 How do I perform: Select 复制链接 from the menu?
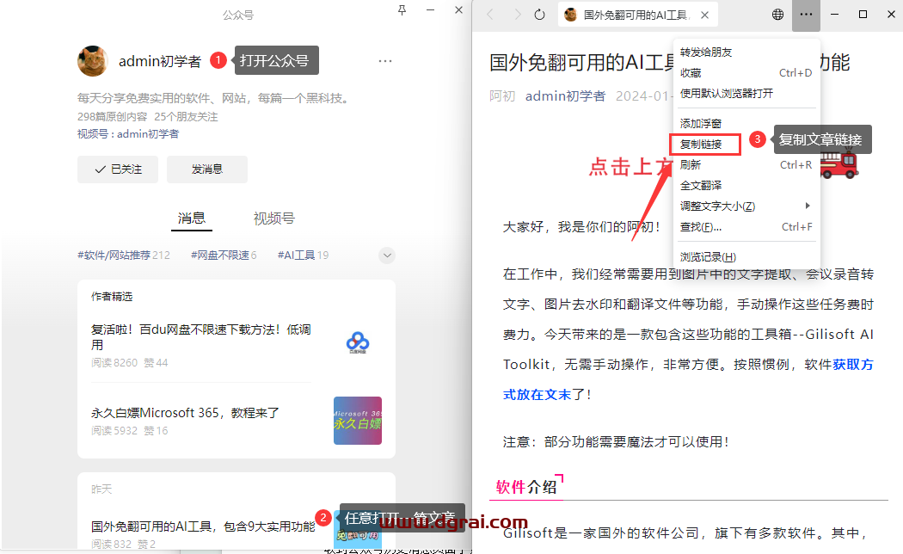point(702,145)
